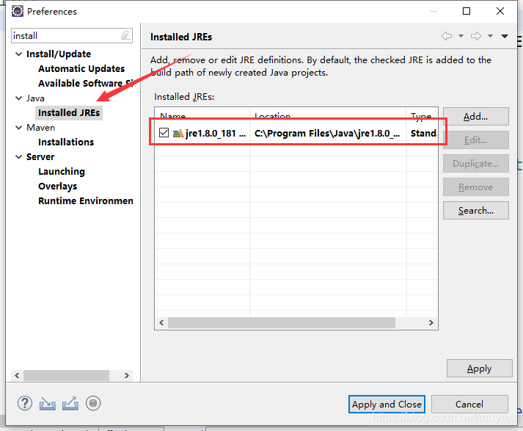Click the Apply button
This screenshot has width=523, height=431.
point(479,369)
